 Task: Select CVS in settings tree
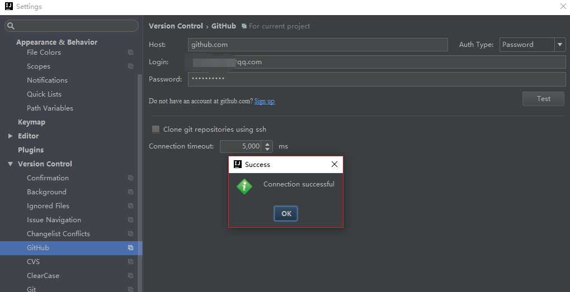pos(33,262)
